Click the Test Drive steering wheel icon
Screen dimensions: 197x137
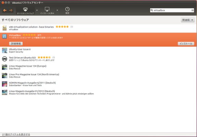pos(4,59)
